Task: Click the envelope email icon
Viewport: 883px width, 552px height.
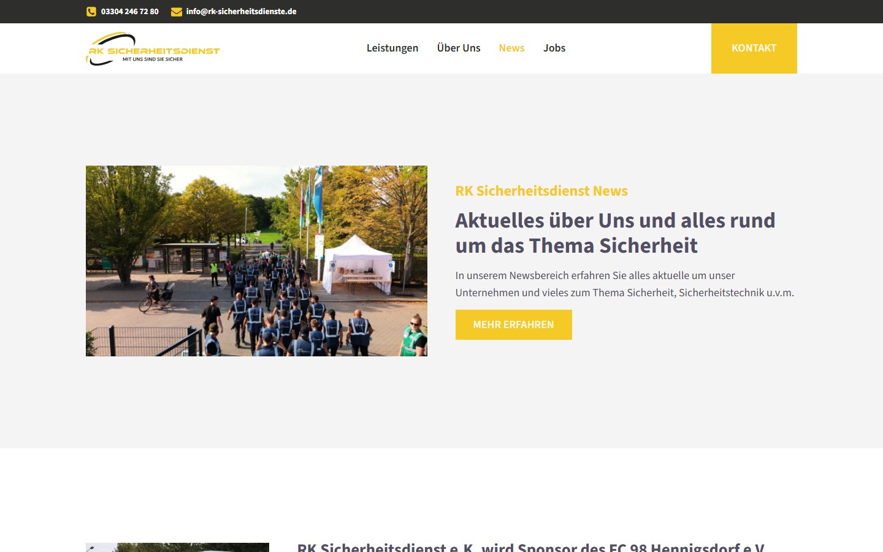Action: (x=176, y=12)
